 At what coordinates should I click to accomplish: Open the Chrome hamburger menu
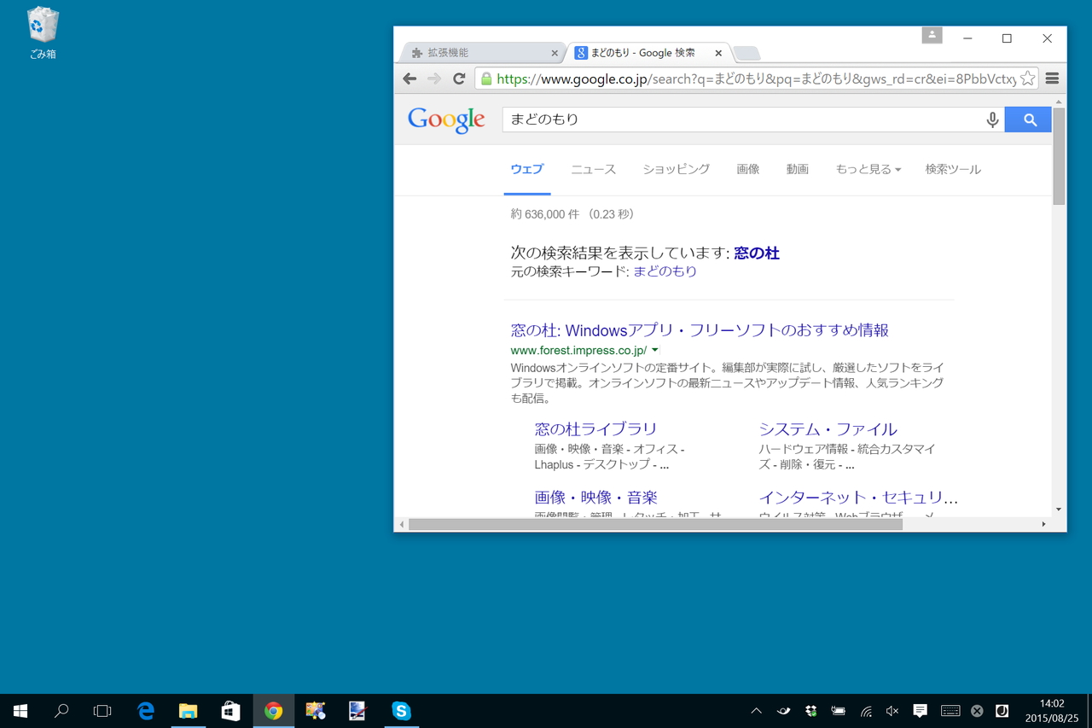tap(1053, 78)
